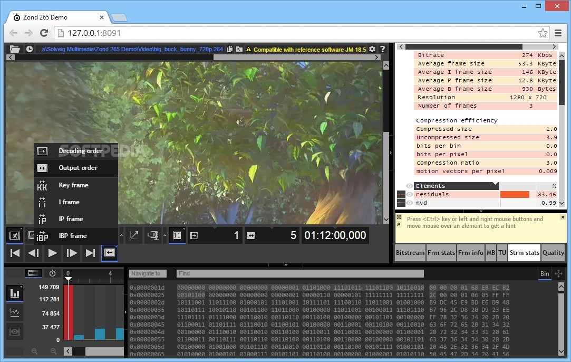Open the Frm info tab

470,253
